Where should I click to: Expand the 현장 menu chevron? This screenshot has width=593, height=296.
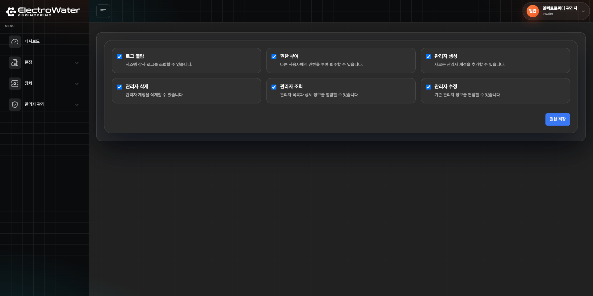[77, 63]
